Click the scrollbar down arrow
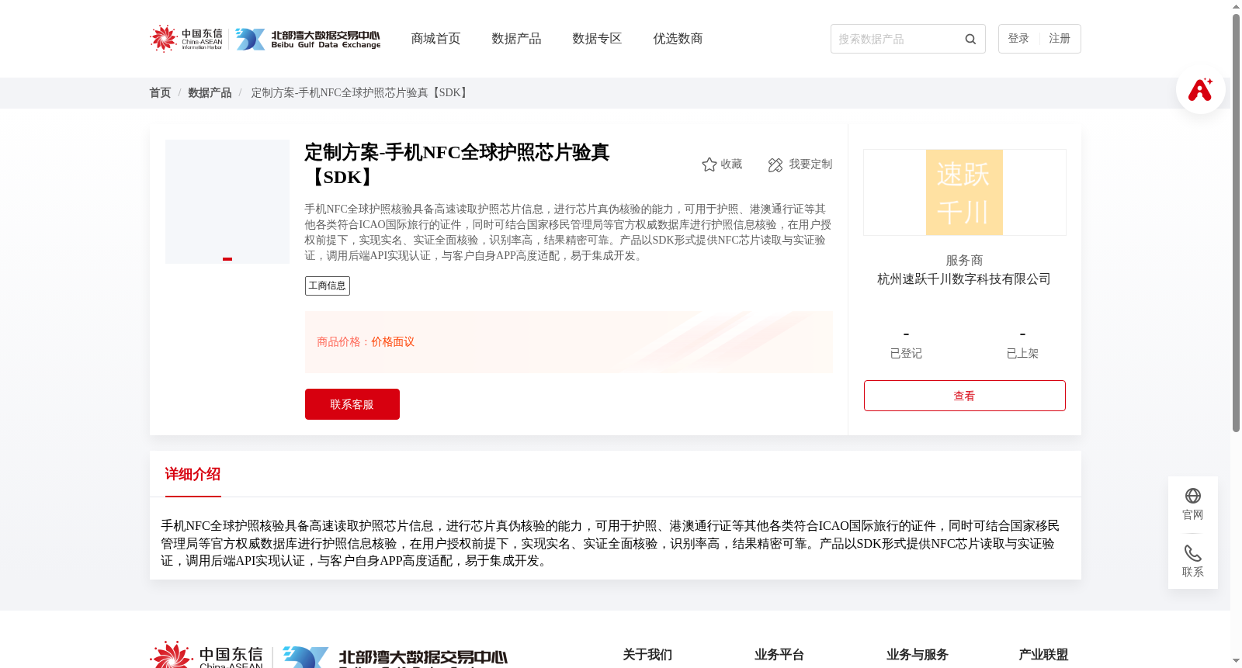Image resolution: width=1242 pixels, height=668 pixels. click(x=1236, y=662)
